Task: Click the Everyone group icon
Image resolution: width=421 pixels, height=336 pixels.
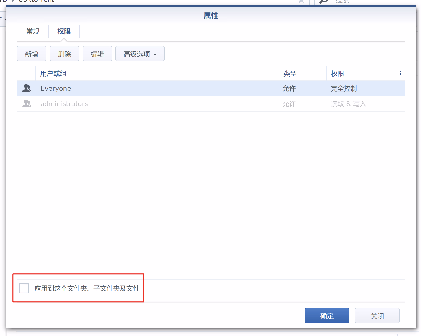Action: point(27,88)
